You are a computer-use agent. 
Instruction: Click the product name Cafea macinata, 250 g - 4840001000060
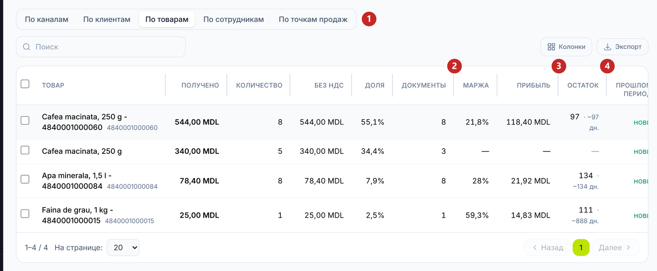[85, 122]
